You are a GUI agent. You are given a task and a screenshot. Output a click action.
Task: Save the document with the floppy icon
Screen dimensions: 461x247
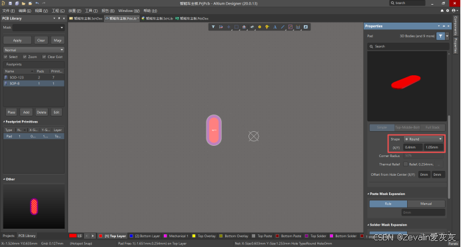coord(10,3)
